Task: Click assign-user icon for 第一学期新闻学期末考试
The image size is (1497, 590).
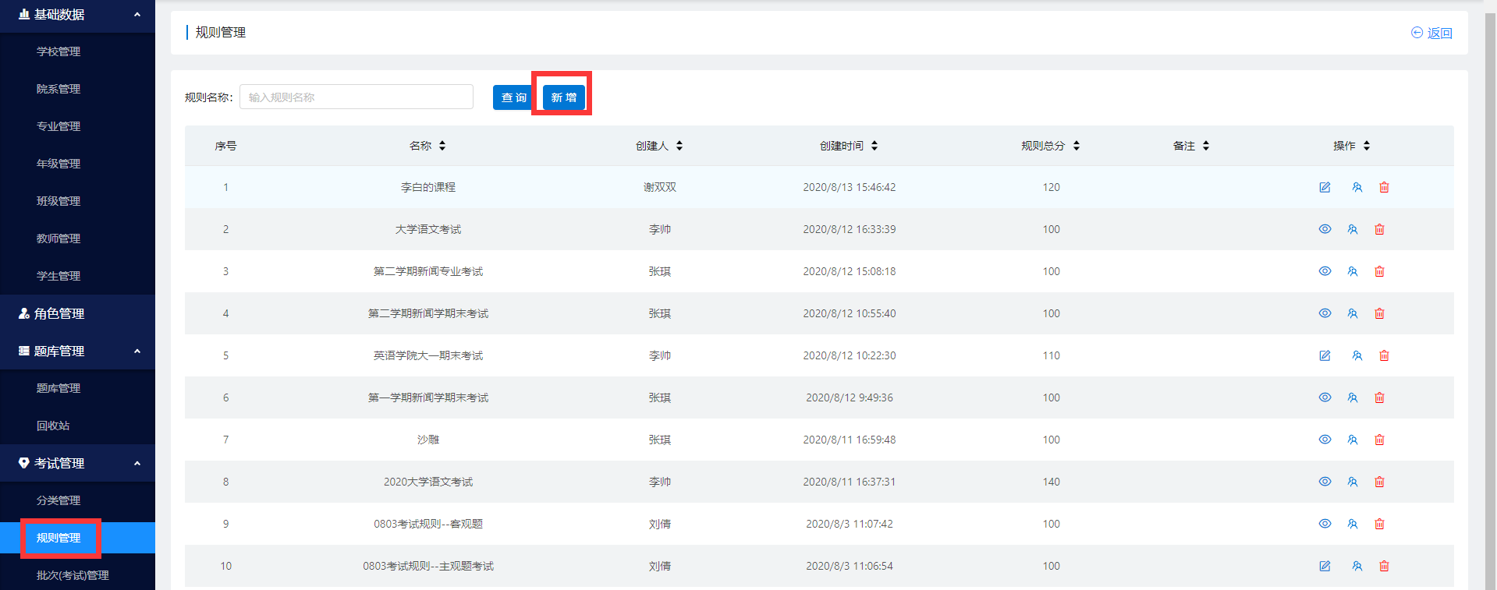Action: pyautogui.click(x=1353, y=397)
